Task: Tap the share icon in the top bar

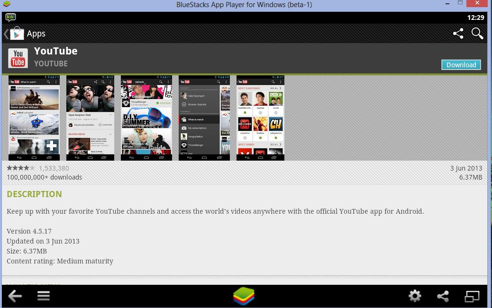Action: (458, 33)
